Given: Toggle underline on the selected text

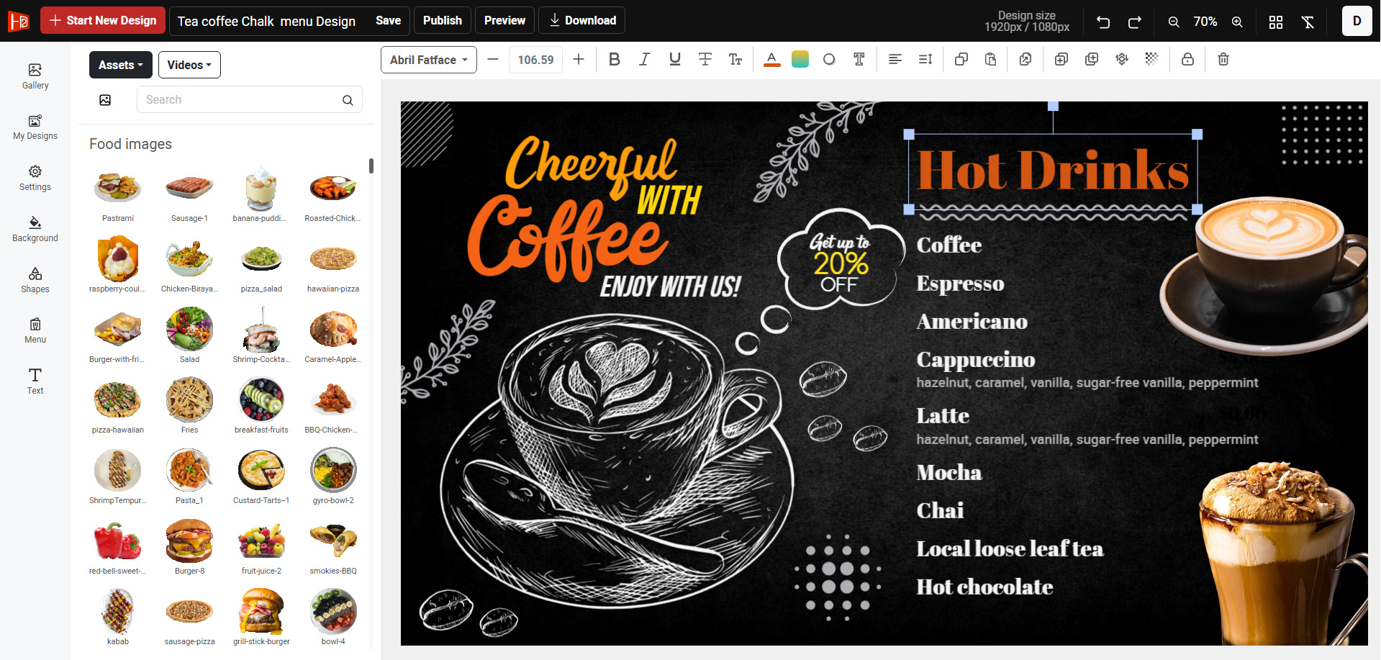Looking at the screenshot, I should tap(674, 59).
